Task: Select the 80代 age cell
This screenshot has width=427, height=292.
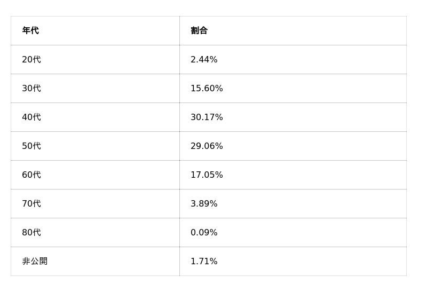Action: (31, 233)
